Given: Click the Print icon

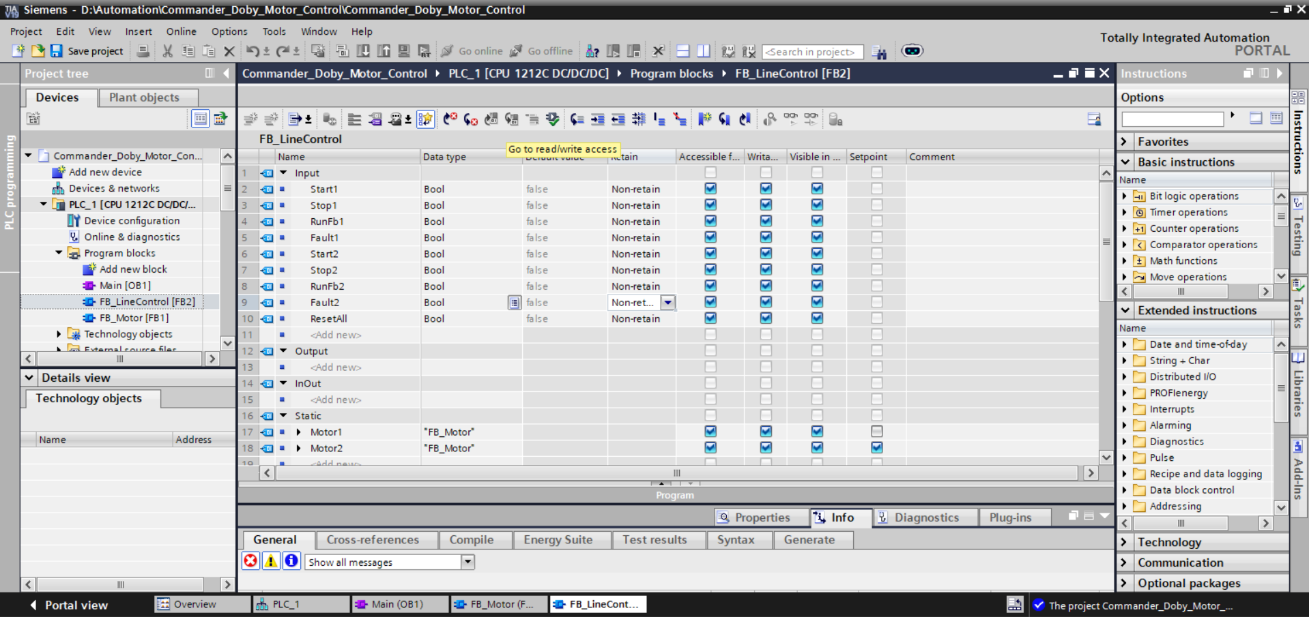Looking at the screenshot, I should coord(143,51).
